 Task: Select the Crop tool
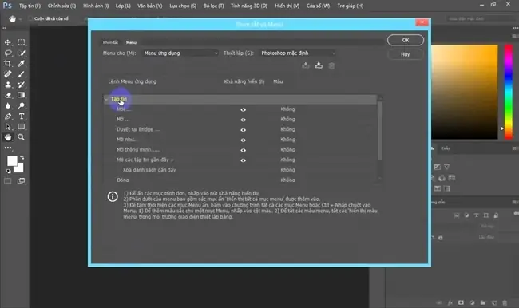point(8,64)
